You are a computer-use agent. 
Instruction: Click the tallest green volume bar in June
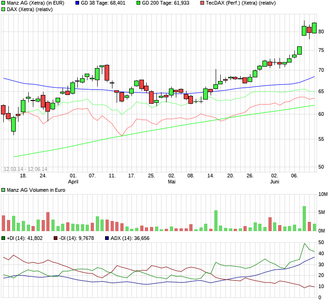pyautogui.click(x=304, y=218)
